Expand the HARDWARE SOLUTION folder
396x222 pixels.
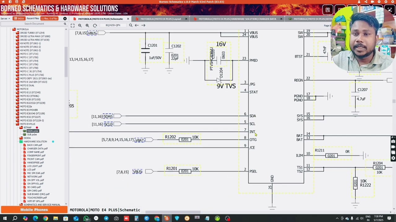35,142
